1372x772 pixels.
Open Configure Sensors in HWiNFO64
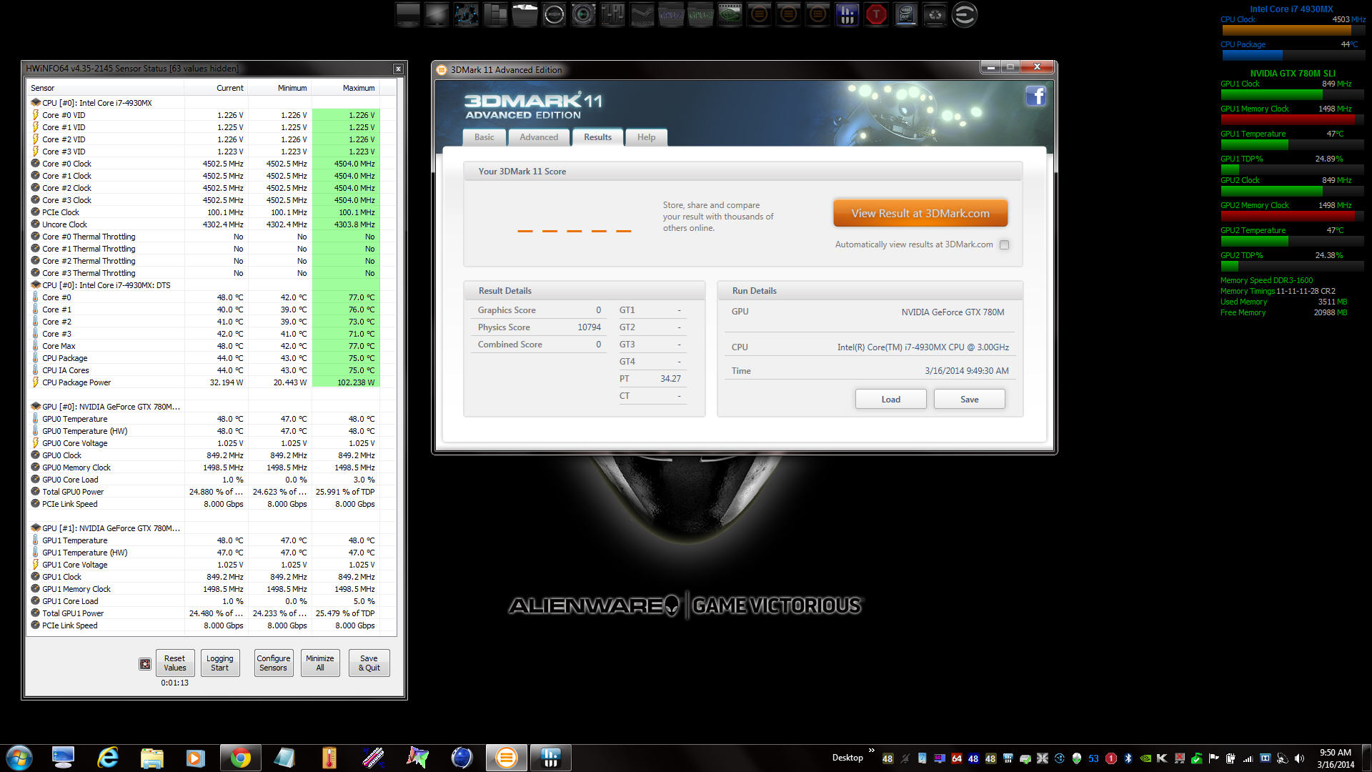tap(274, 663)
